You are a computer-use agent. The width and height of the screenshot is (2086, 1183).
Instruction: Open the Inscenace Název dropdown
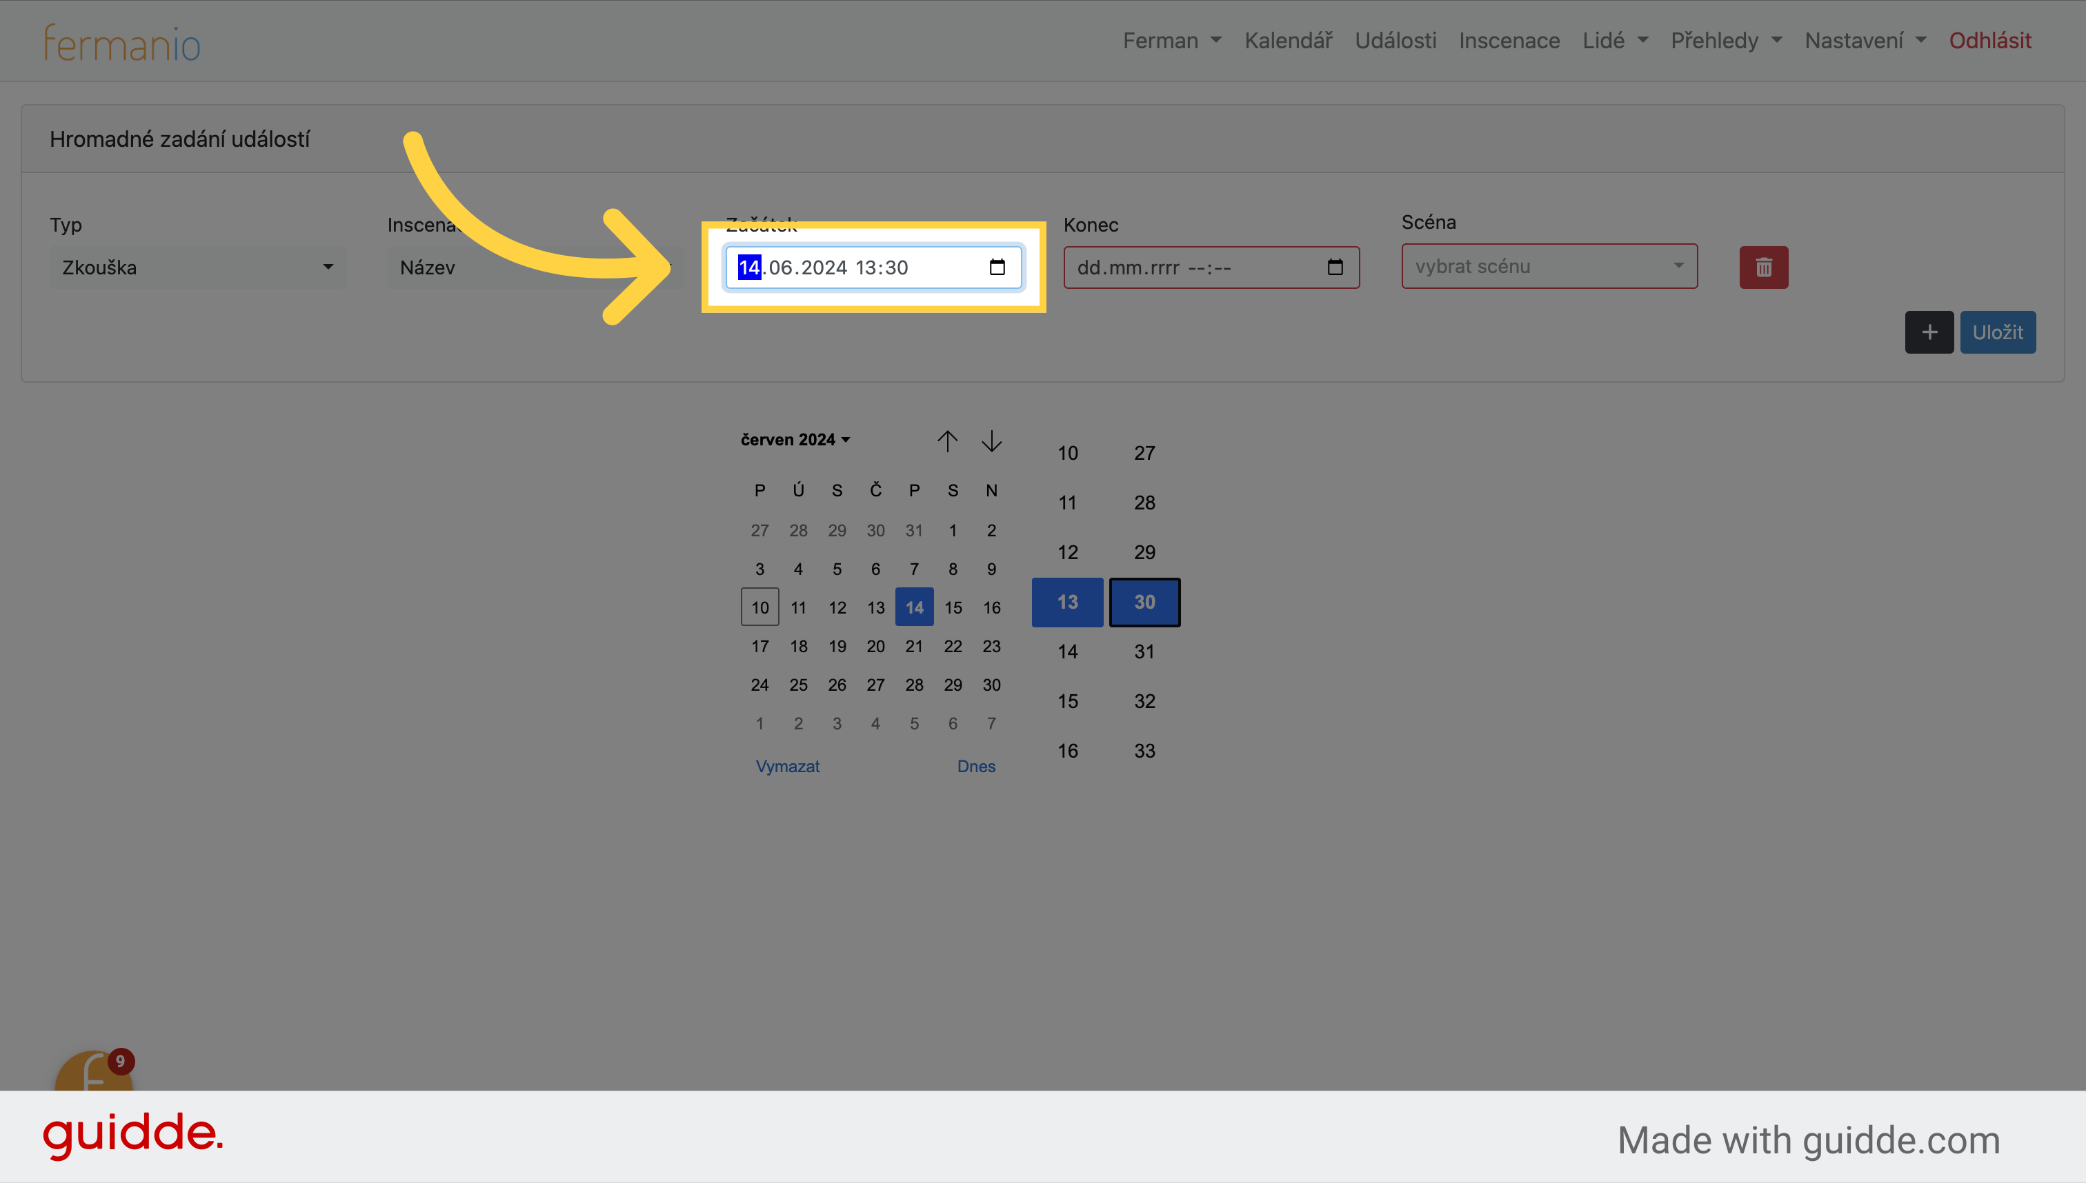pos(535,267)
